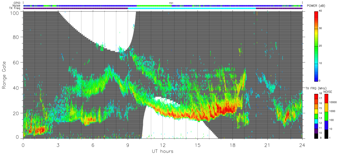Viewport: 340px width, 157px height.
Task: Click the CPID value 151
Action: click(171, 3)
